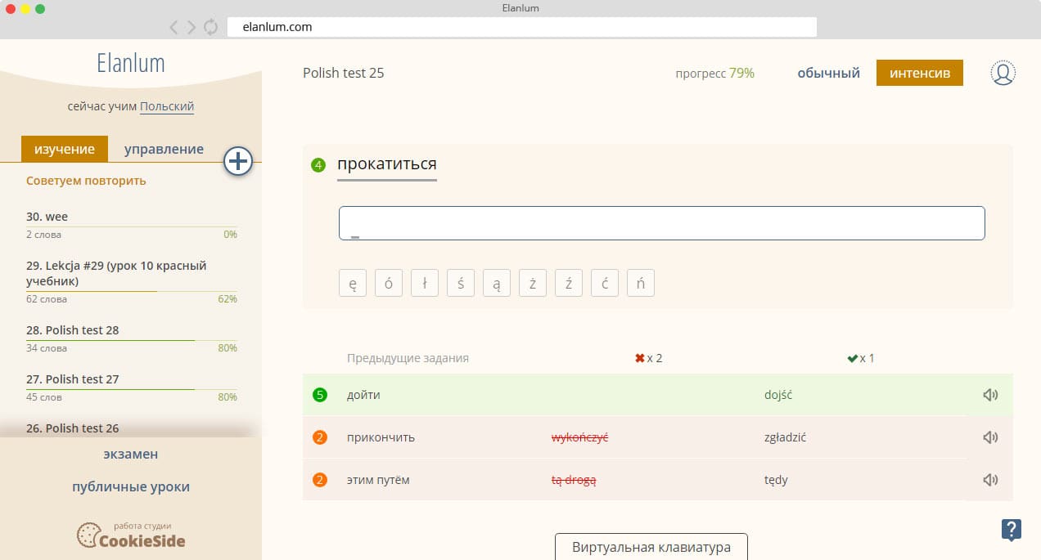Click the crossed-out answer wykończyć
The width and height of the screenshot is (1041, 560).
[x=580, y=437]
